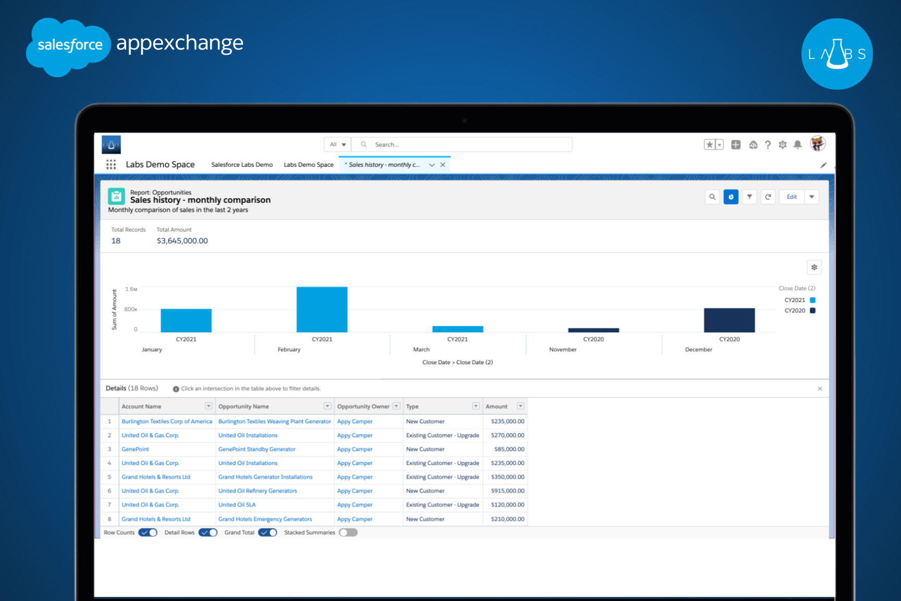Open the Account Name column menu arrow
The image size is (901, 601).
click(209, 406)
